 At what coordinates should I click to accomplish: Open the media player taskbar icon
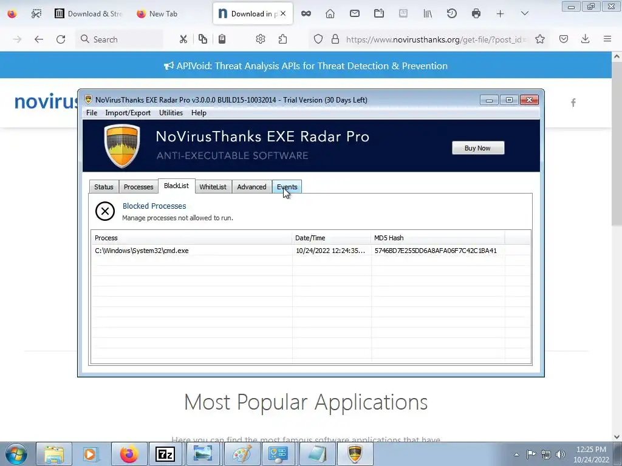pyautogui.click(x=91, y=454)
